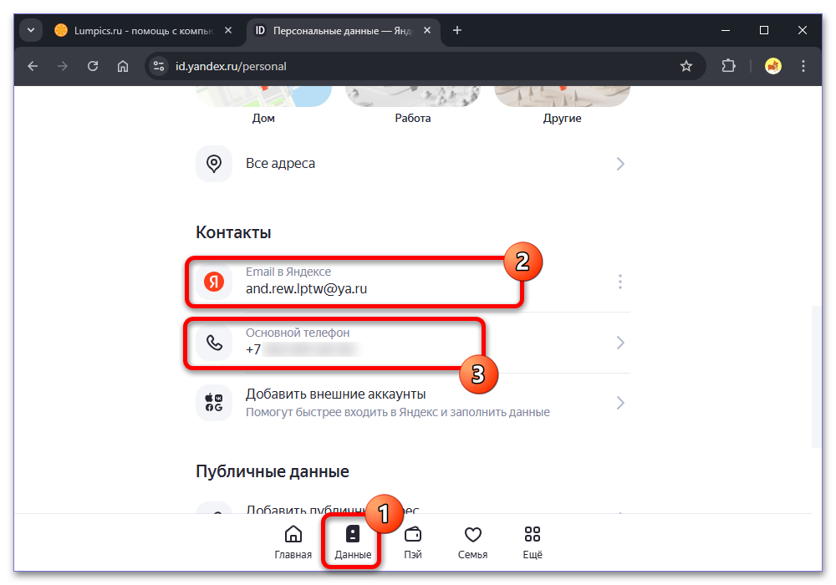Click the phone handset icon
This screenshot has height=585, width=836.
(214, 343)
